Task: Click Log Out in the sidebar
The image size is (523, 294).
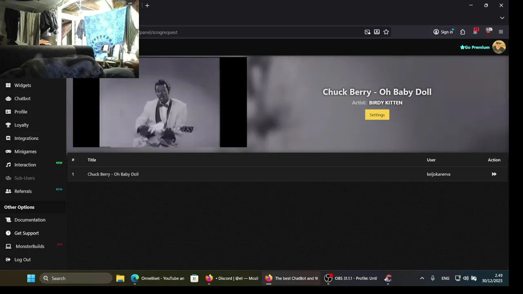Action: 22,260
